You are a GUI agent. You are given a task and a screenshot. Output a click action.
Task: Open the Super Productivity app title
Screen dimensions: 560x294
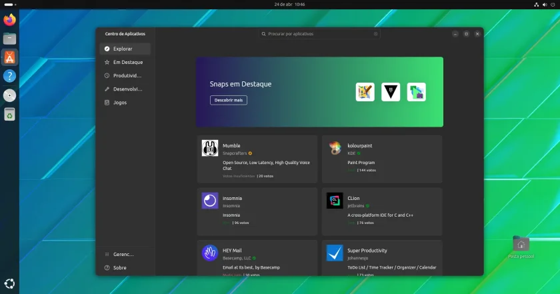pos(367,251)
